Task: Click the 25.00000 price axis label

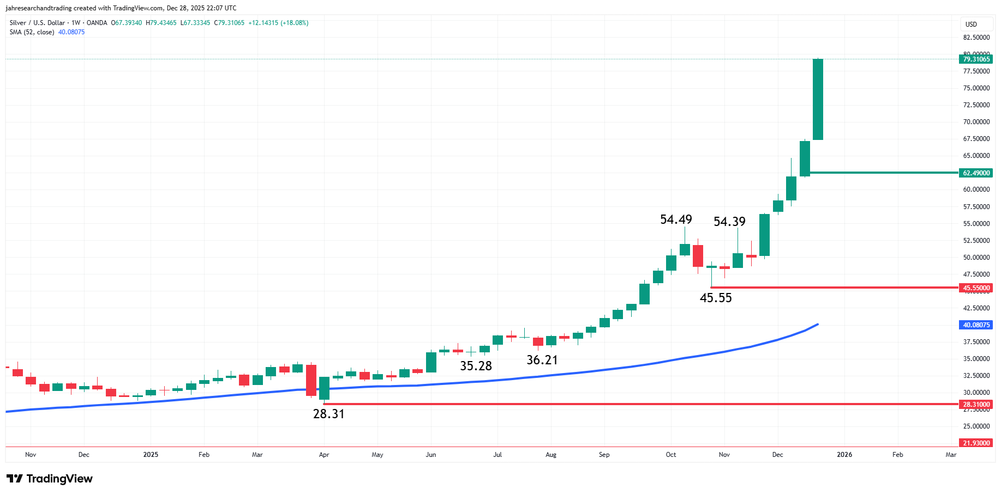Action: 976,426
